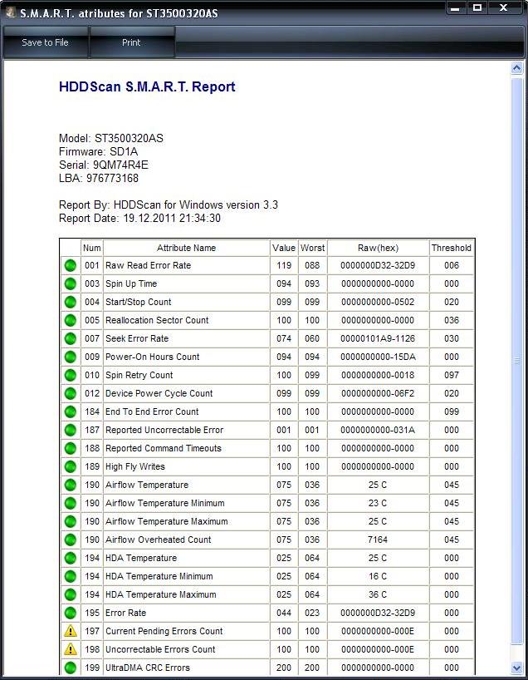Image resolution: width=528 pixels, height=680 pixels.
Task: Click raw value 00000101A9-1126
Action: [378, 338]
